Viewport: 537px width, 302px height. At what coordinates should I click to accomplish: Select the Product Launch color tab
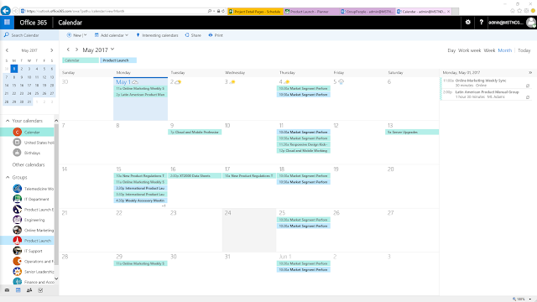[118, 60]
